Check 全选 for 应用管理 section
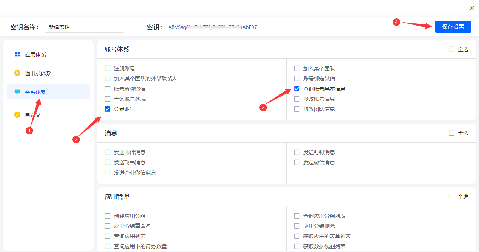This screenshot has height=252, width=479. point(451,197)
